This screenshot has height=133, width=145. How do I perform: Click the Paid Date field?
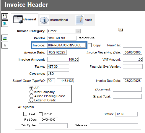point(48,120)
